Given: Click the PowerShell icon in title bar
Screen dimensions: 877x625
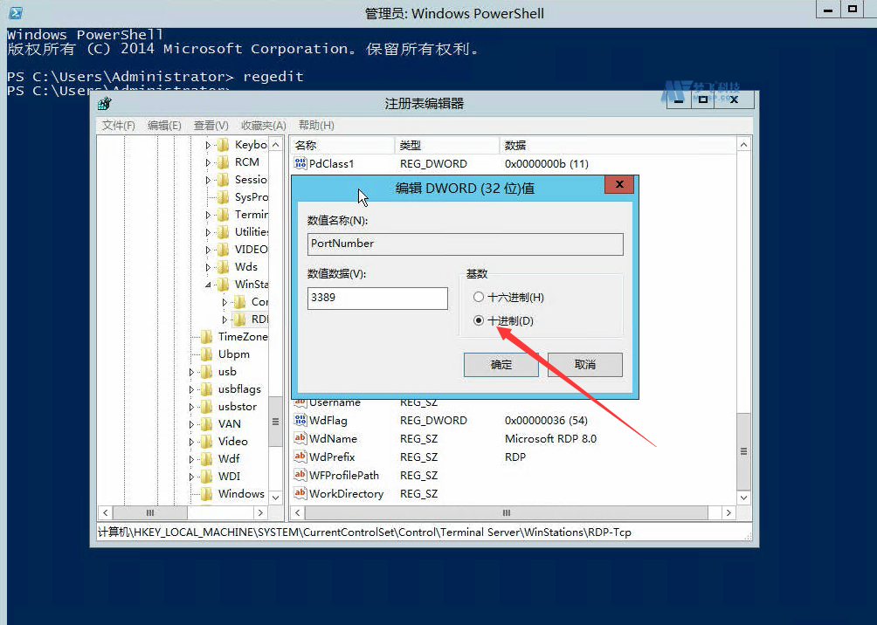Looking at the screenshot, I should click(15, 13).
